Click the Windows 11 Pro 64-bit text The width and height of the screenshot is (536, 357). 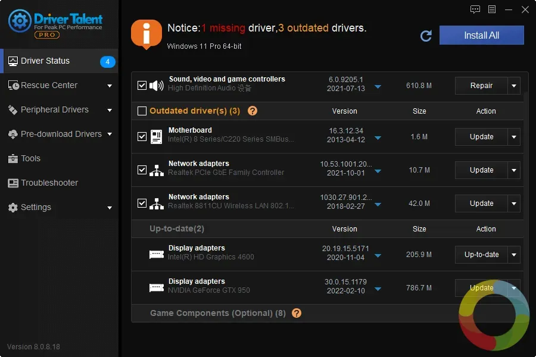pos(204,46)
